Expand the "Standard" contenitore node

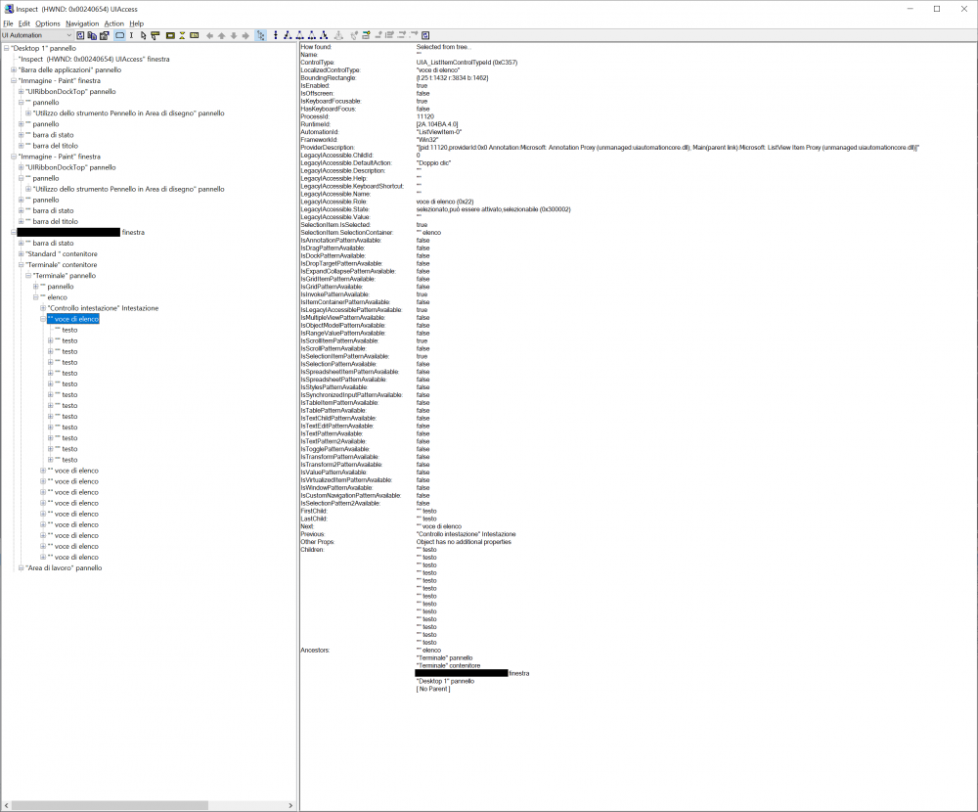point(22,254)
